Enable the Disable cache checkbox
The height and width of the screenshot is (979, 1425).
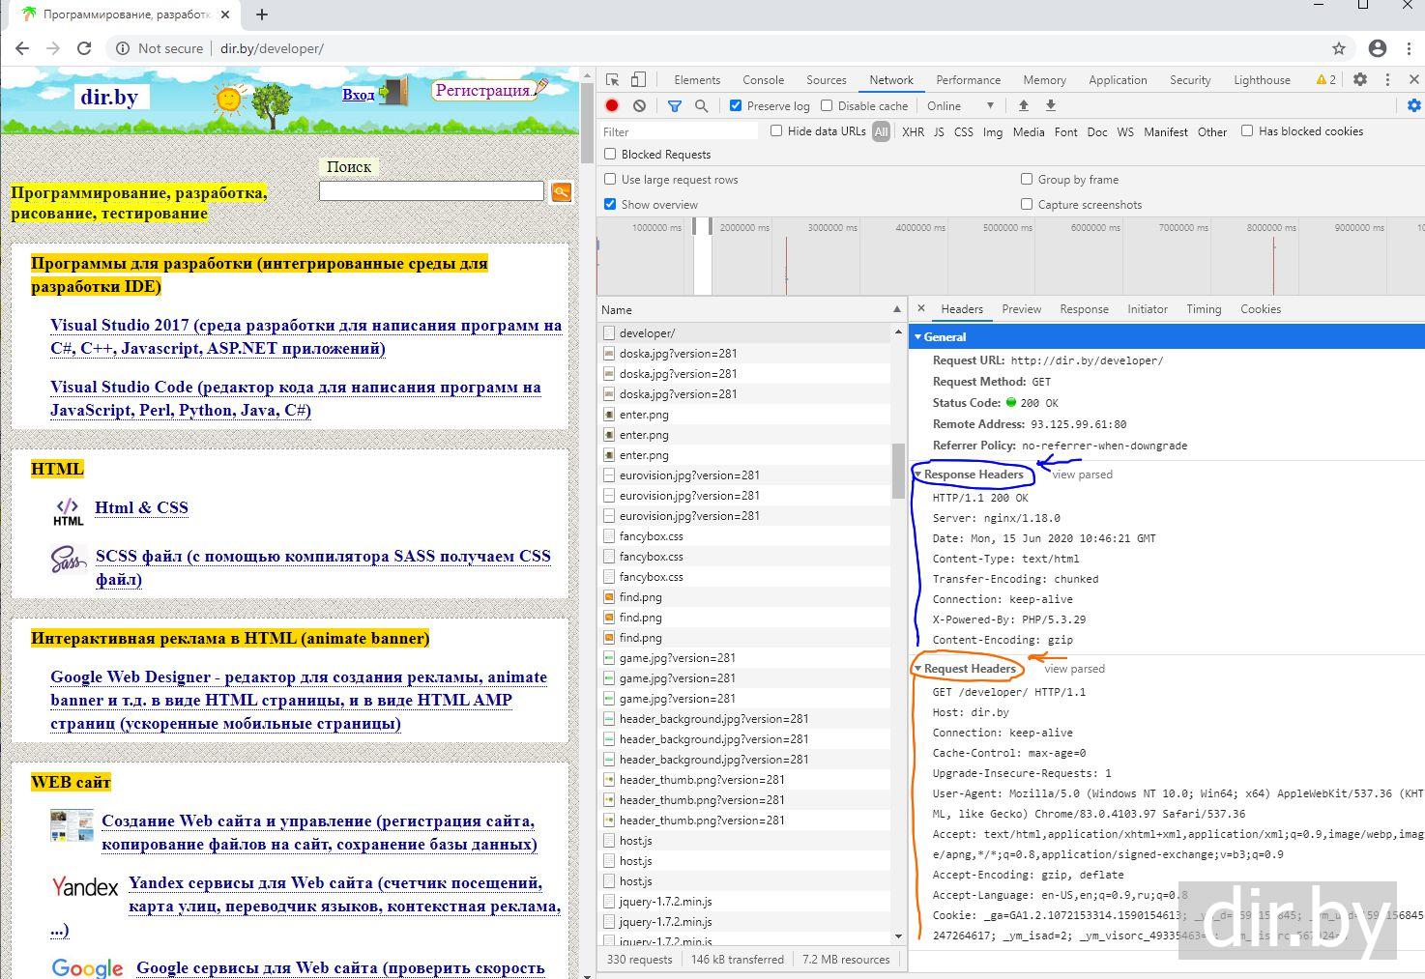[827, 105]
